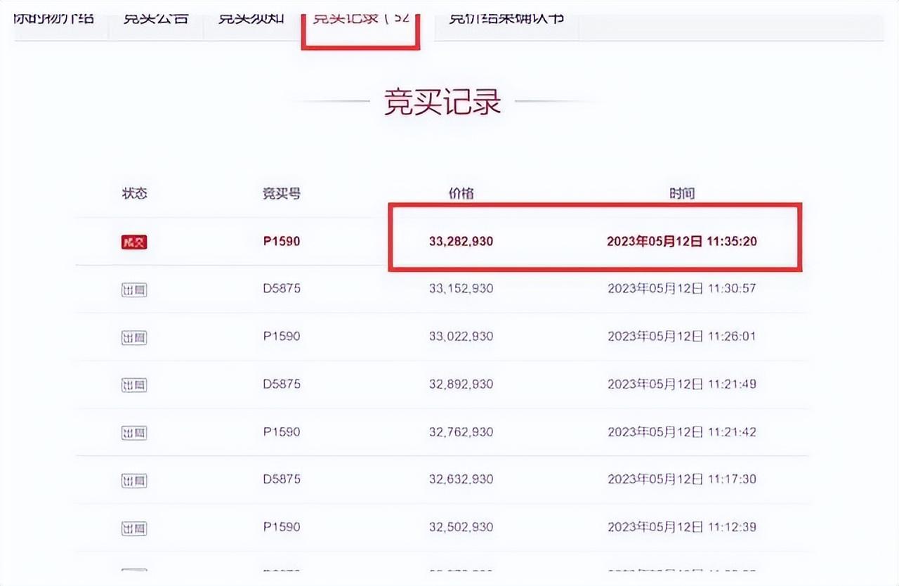Click bidder number D5875 in the second row
Viewport: 899px width, 586px height.
(x=282, y=288)
